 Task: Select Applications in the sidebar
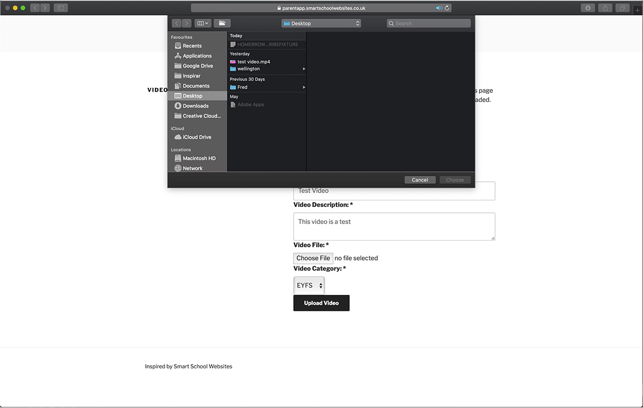(x=197, y=56)
